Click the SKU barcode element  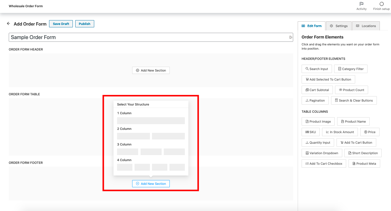(x=310, y=132)
